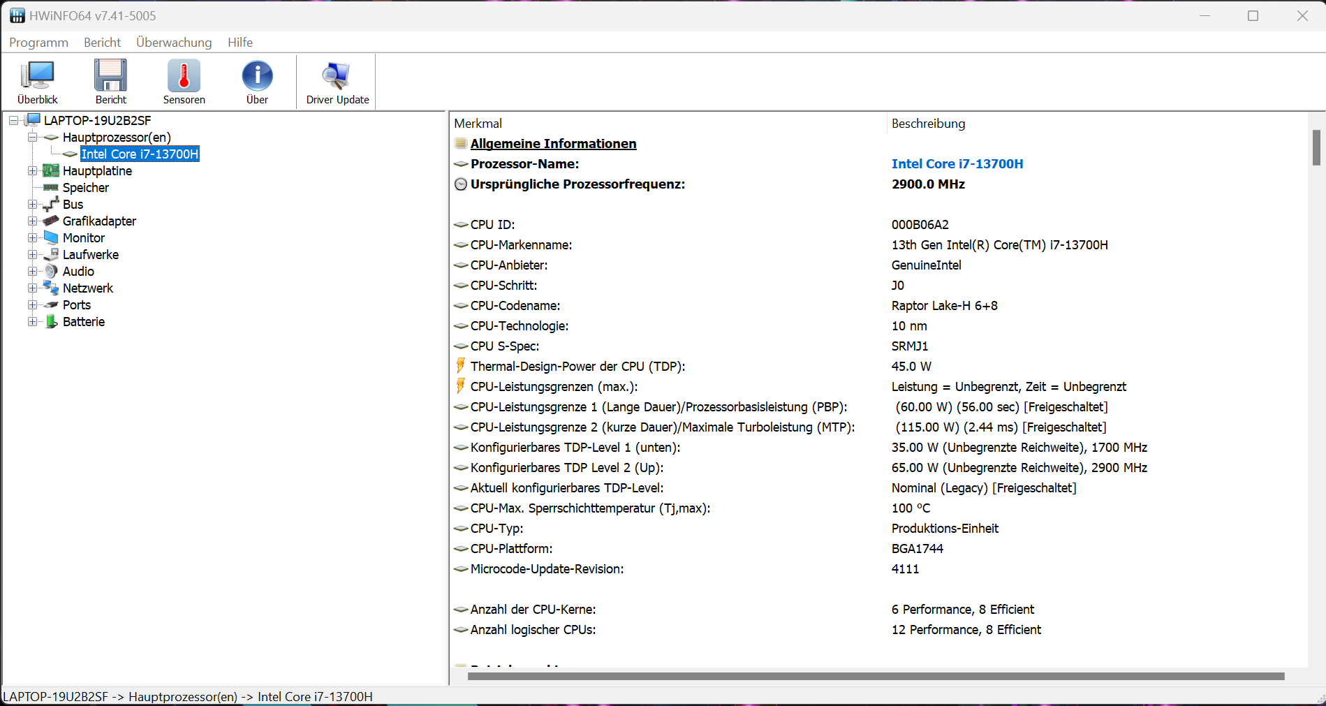The width and height of the screenshot is (1326, 706).
Task: Expand the Grafikadapter branch
Action: pos(32,221)
